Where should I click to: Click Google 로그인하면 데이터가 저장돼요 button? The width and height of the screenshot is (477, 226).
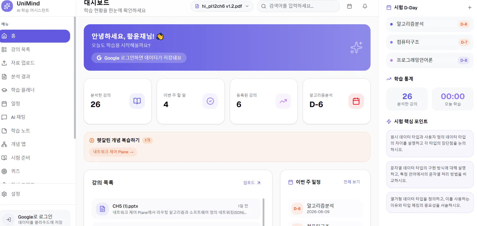click(139, 58)
